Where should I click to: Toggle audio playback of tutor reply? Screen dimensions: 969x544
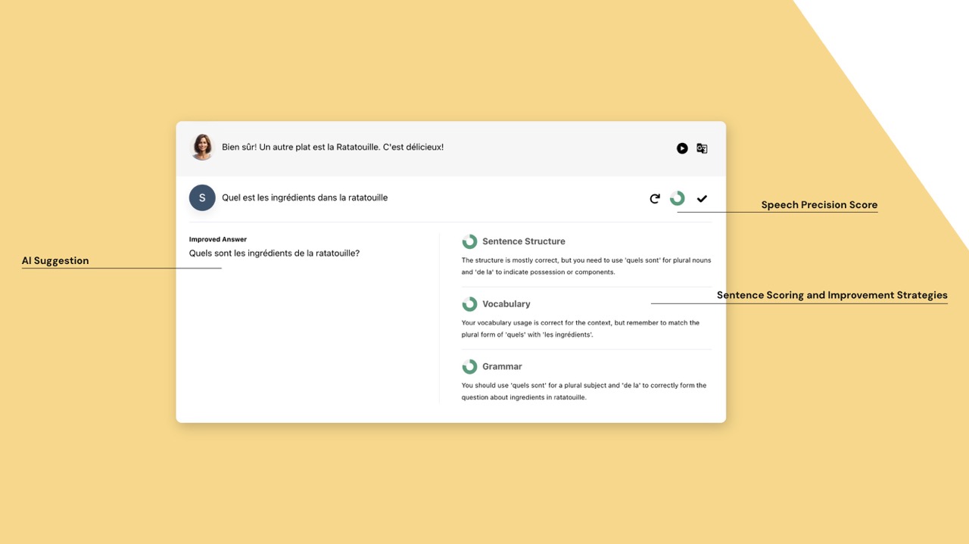[682, 148]
